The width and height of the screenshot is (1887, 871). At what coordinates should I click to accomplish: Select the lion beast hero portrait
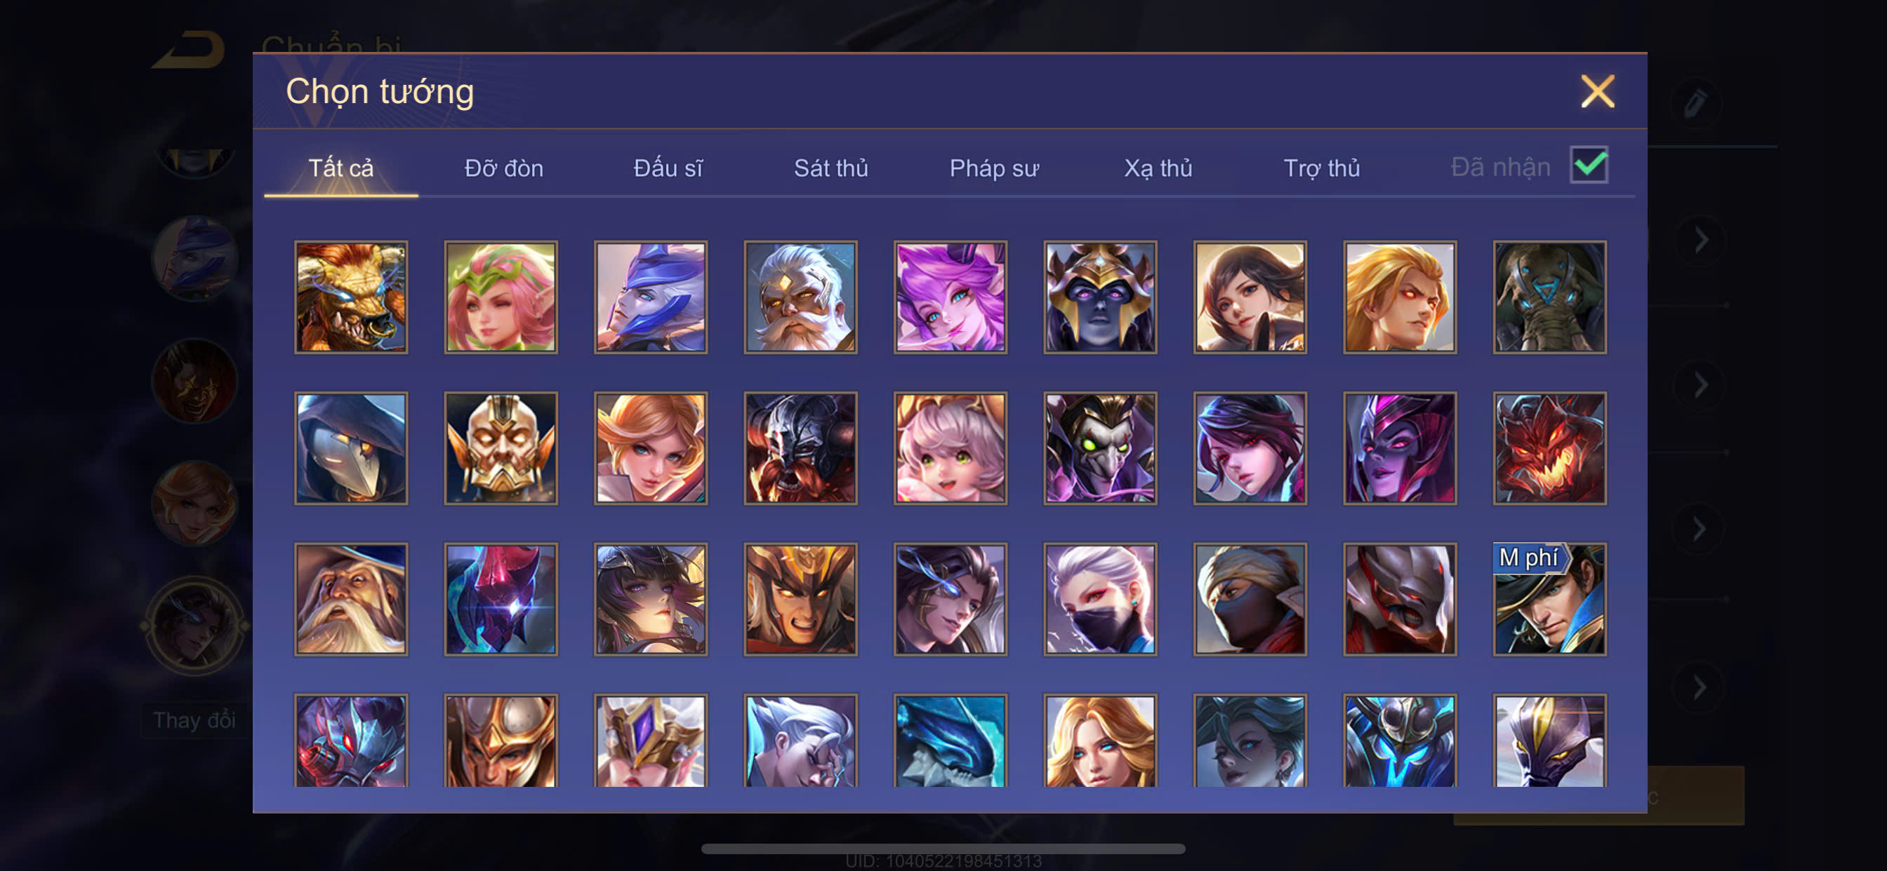(x=351, y=297)
